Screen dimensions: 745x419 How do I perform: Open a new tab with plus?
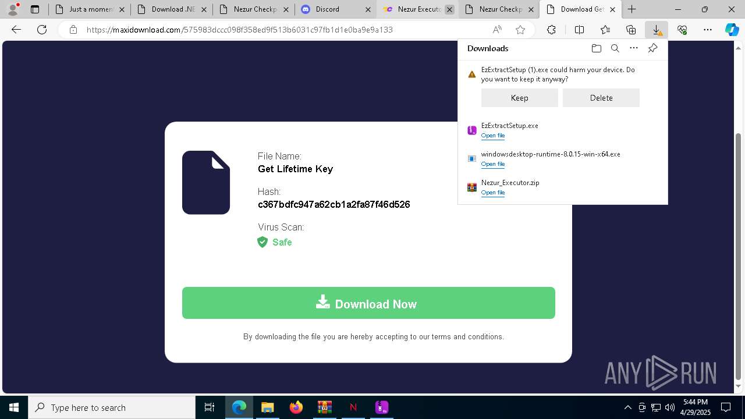(x=632, y=9)
